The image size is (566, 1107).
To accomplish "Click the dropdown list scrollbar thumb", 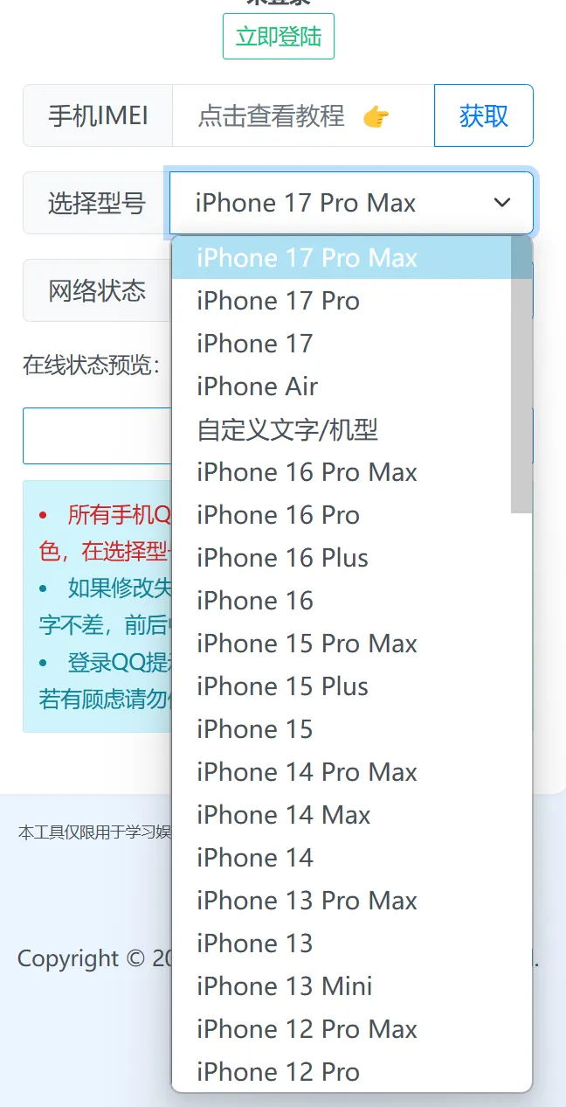I will coord(521,374).
